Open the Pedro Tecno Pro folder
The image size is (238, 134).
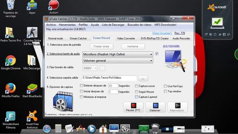10,35
